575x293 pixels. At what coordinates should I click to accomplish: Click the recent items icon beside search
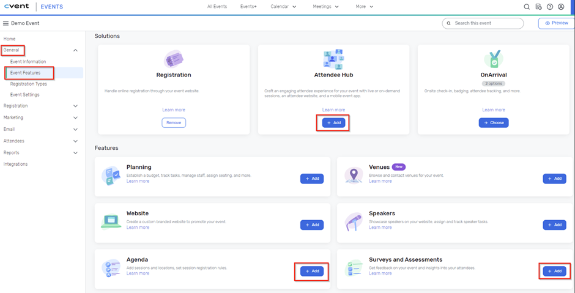[538, 7]
